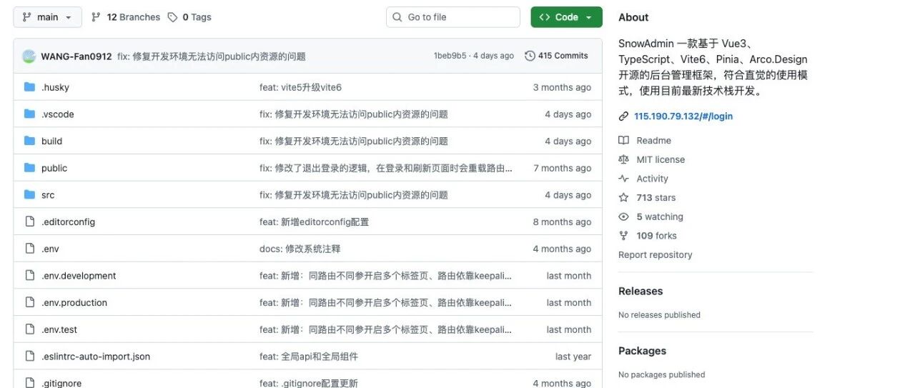Screen dimensions: 915x388
Task: Click the file icon next to .eslintrc-auto-import.json
Action: 29,357
